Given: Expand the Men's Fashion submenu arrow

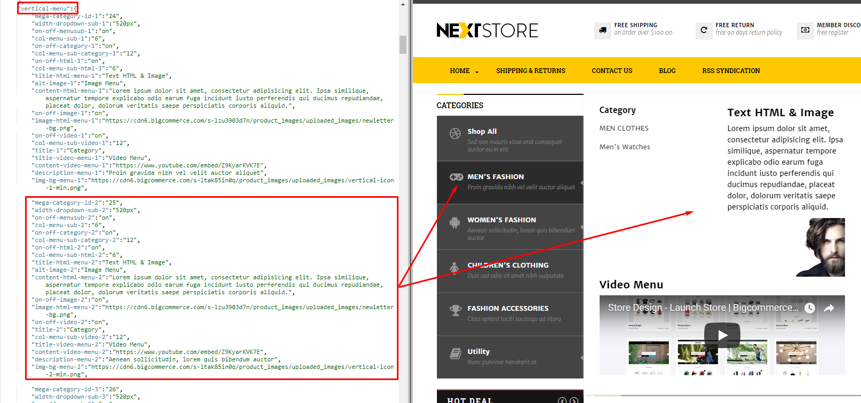Looking at the screenshot, I should click(x=581, y=183).
